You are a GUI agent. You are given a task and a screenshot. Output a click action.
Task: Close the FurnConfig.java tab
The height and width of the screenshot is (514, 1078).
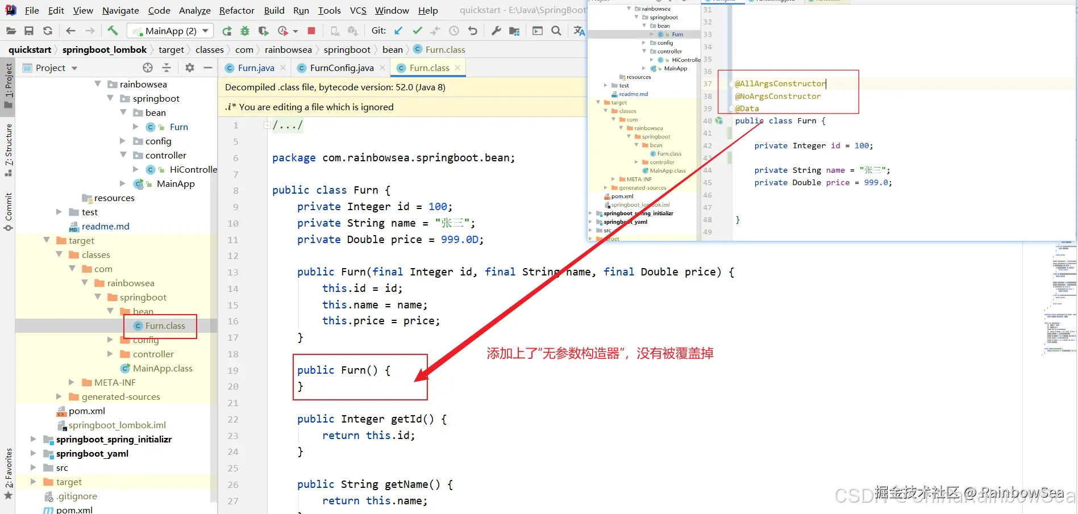point(382,68)
